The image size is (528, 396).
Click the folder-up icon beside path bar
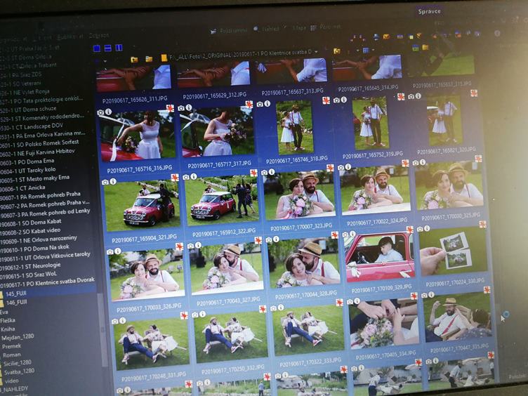click(x=134, y=60)
